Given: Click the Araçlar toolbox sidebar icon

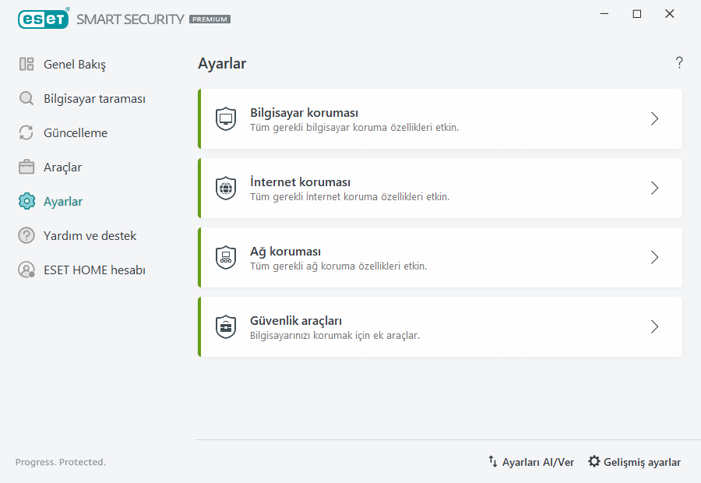Looking at the screenshot, I should [24, 167].
